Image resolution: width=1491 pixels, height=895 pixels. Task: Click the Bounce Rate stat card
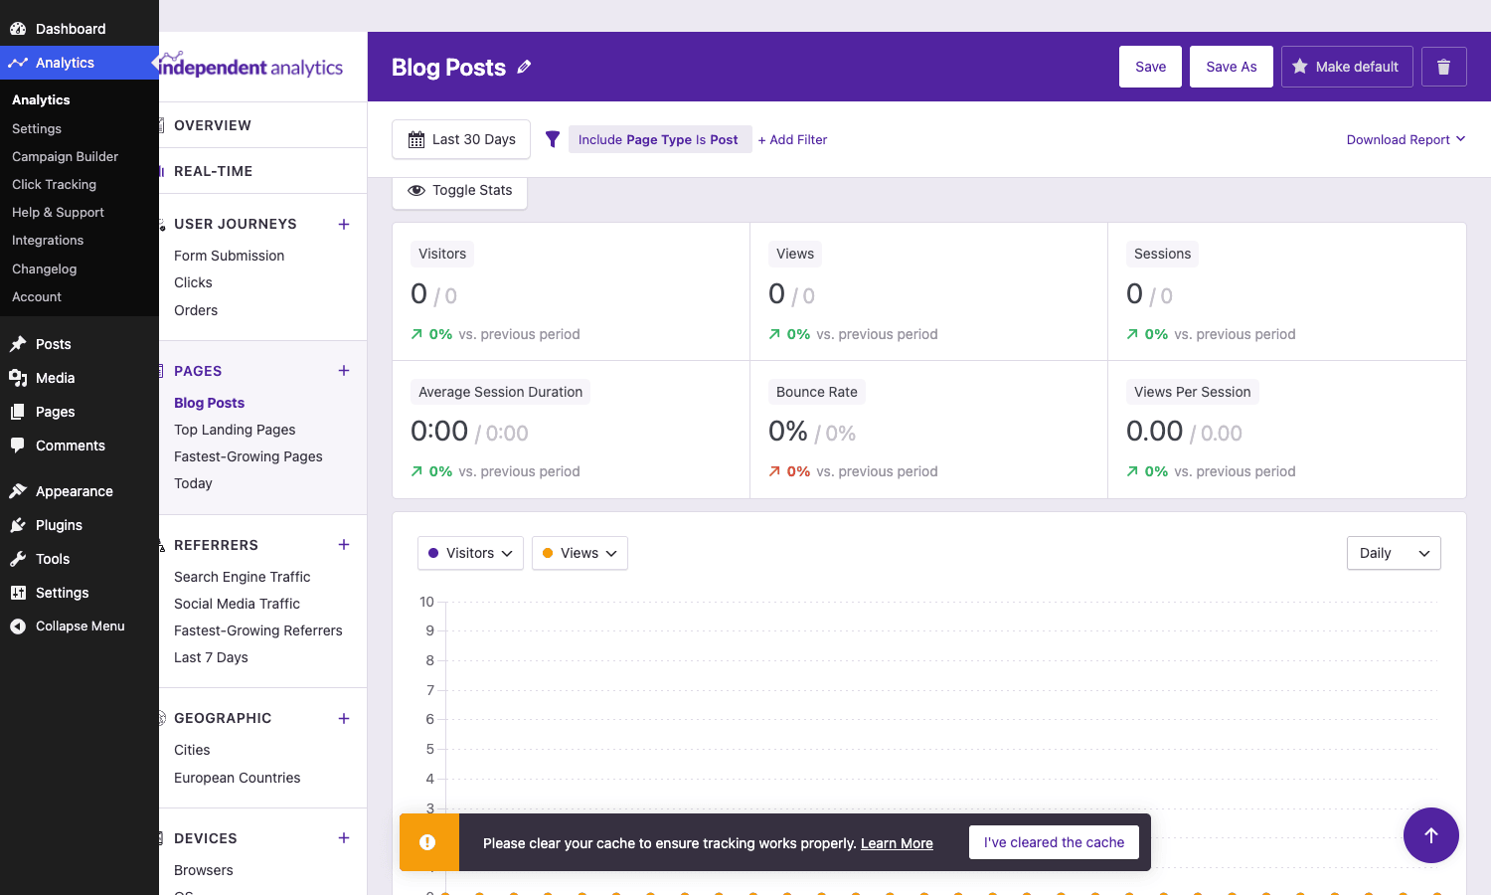tap(928, 430)
